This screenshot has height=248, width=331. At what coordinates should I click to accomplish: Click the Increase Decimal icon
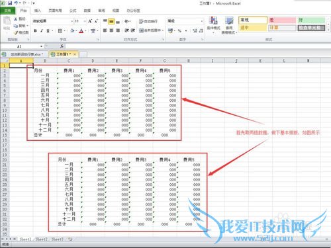[x=195, y=31]
